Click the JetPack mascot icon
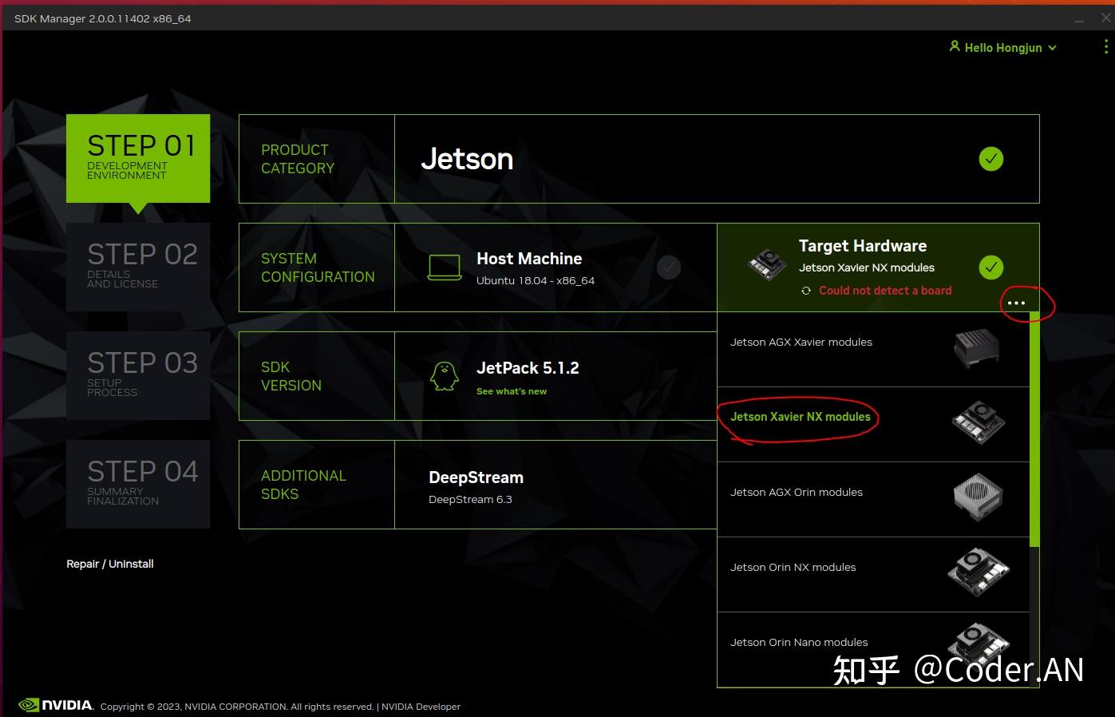The height and width of the screenshot is (717, 1115). (x=444, y=375)
